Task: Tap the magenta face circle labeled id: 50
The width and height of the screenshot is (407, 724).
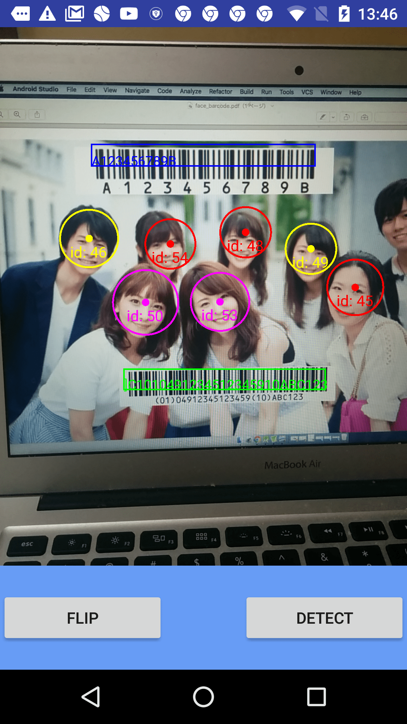Action: click(145, 302)
